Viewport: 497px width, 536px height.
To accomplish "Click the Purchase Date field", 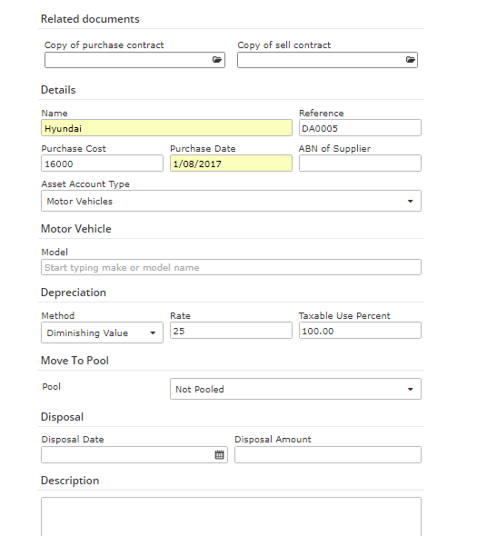I will [x=231, y=164].
